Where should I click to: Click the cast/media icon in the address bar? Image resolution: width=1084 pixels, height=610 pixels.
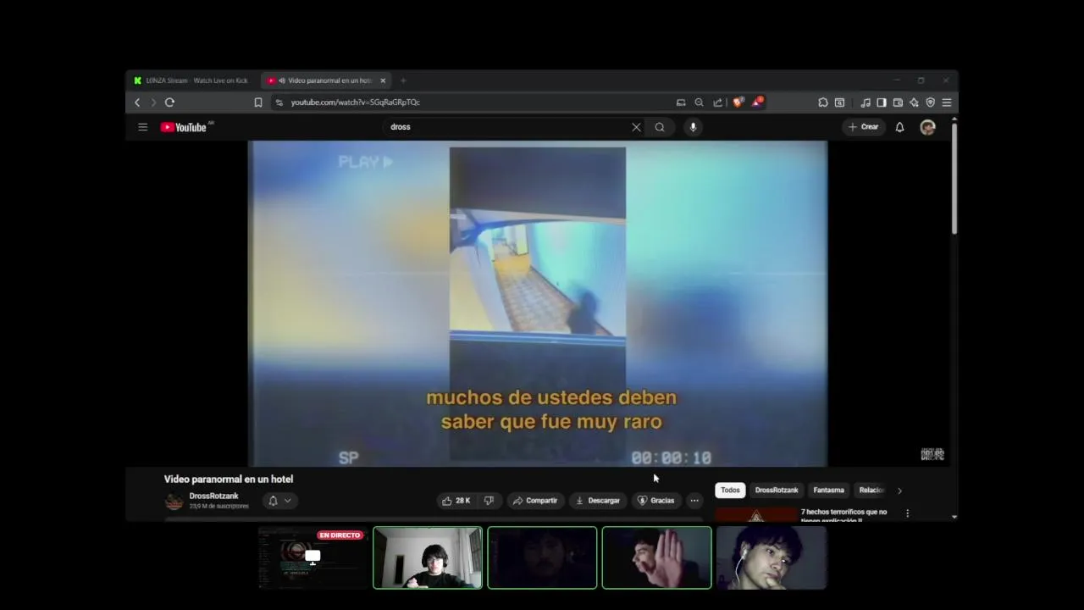pyautogui.click(x=681, y=103)
